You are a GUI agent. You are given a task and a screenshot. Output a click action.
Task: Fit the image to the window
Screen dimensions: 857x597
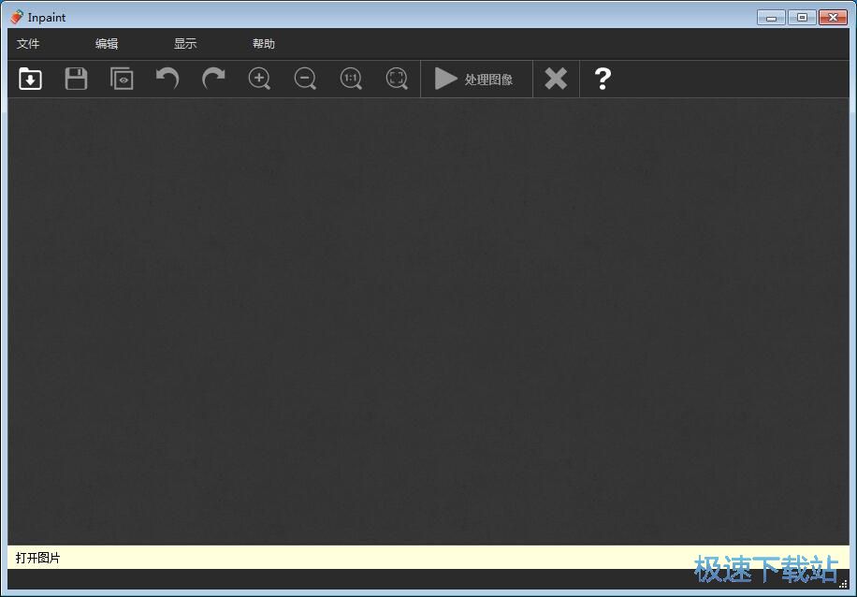tap(397, 79)
